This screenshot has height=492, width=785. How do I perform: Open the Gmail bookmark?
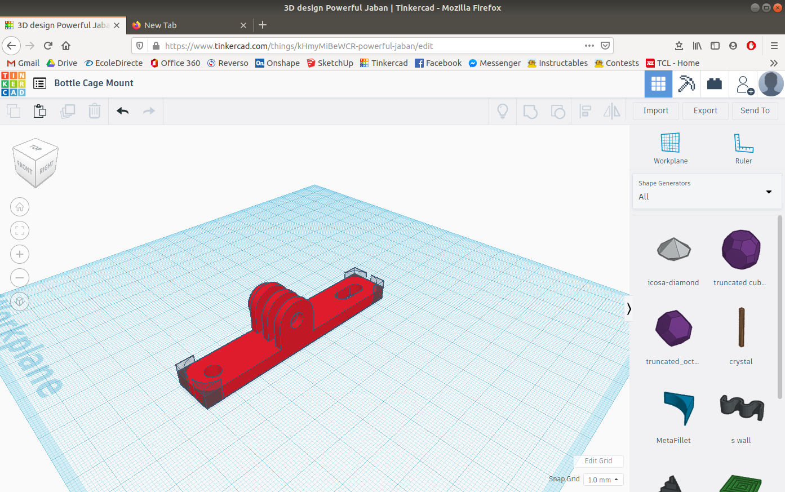(23, 63)
